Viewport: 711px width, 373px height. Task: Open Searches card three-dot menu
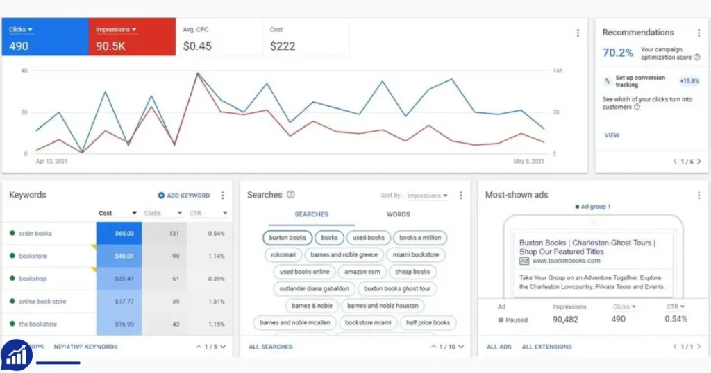point(461,195)
